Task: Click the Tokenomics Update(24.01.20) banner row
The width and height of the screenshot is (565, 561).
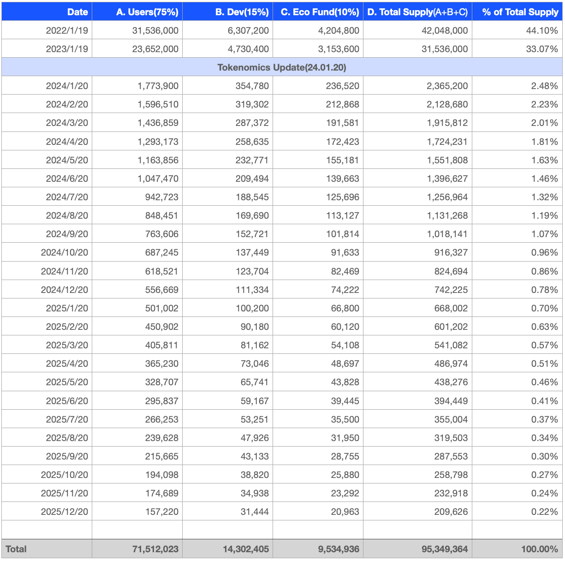Action: click(282, 67)
